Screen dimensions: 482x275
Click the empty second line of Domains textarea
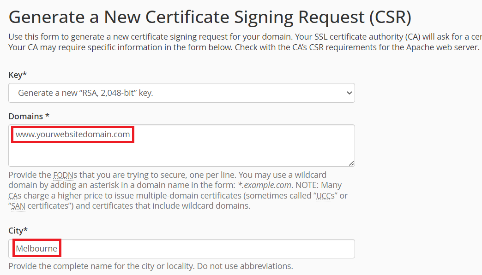(x=181, y=147)
